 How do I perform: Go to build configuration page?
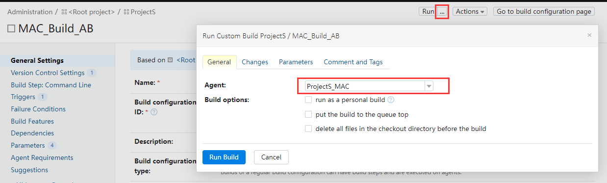pos(544,11)
